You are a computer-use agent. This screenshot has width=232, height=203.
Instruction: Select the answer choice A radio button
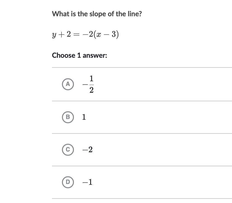pyautogui.click(x=68, y=84)
